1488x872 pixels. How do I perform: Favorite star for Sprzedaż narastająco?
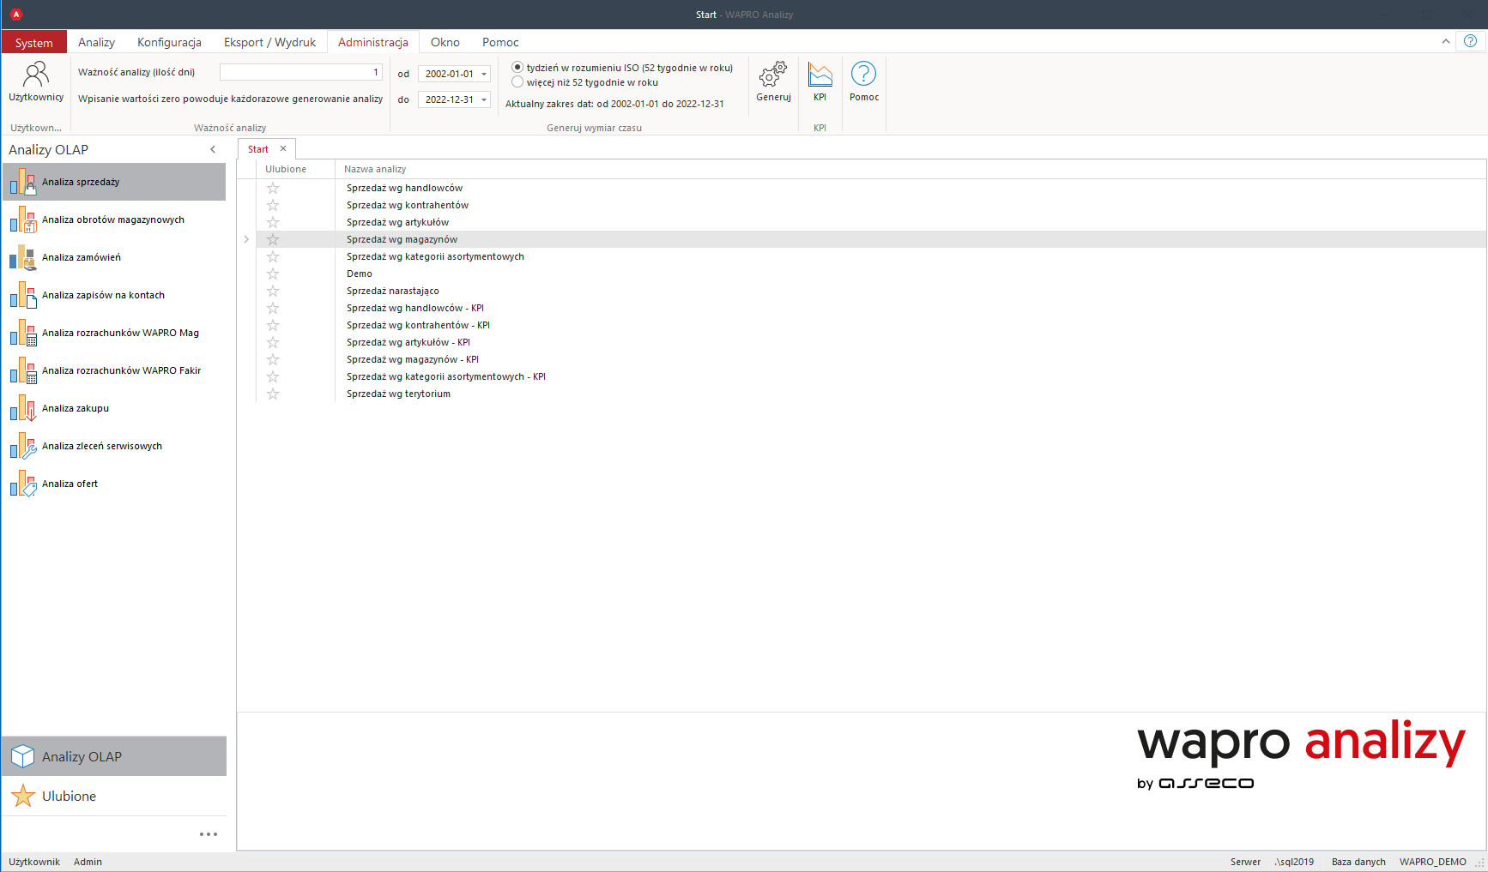pyautogui.click(x=273, y=291)
